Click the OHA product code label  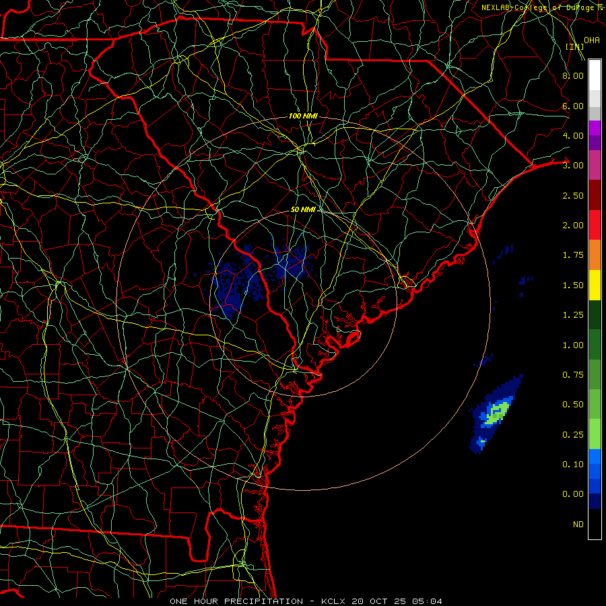(592, 40)
